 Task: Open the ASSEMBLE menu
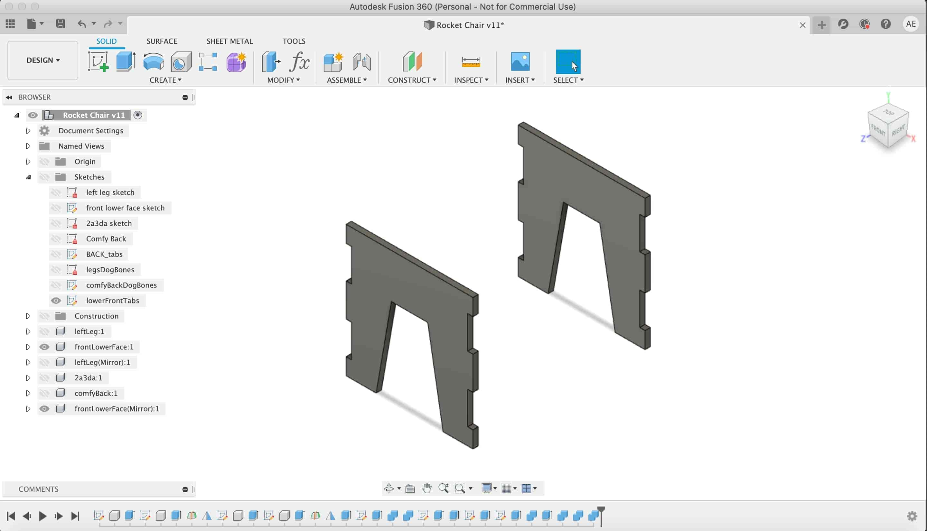(346, 80)
